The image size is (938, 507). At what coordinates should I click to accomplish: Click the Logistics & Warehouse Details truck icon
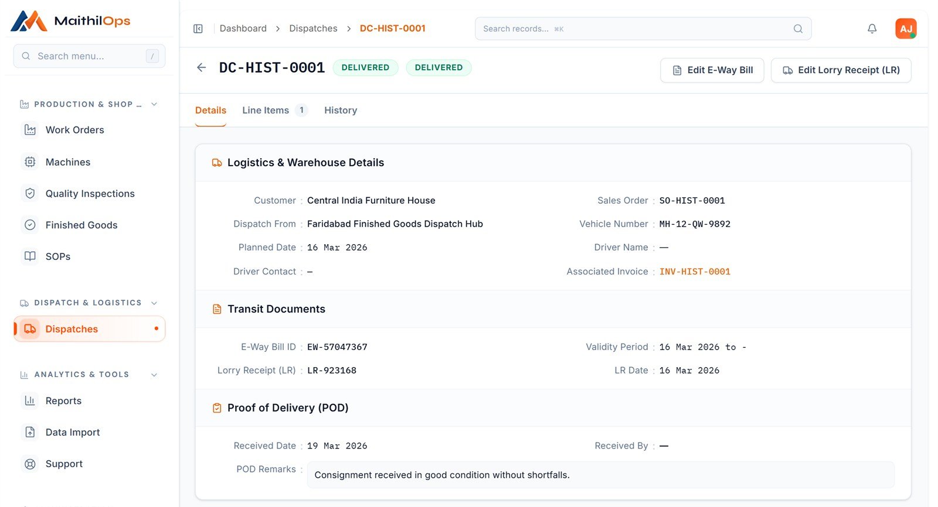point(217,163)
